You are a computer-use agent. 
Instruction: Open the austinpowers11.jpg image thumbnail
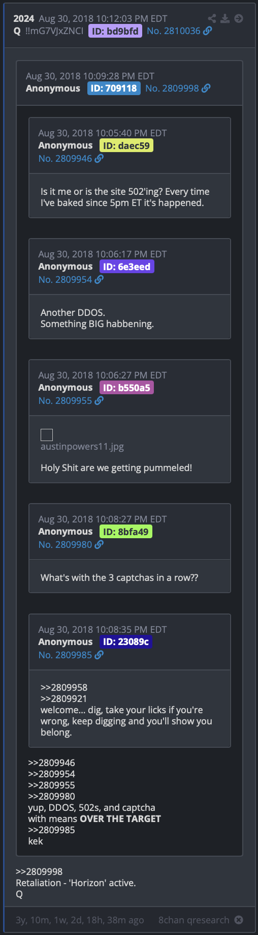point(47,434)
